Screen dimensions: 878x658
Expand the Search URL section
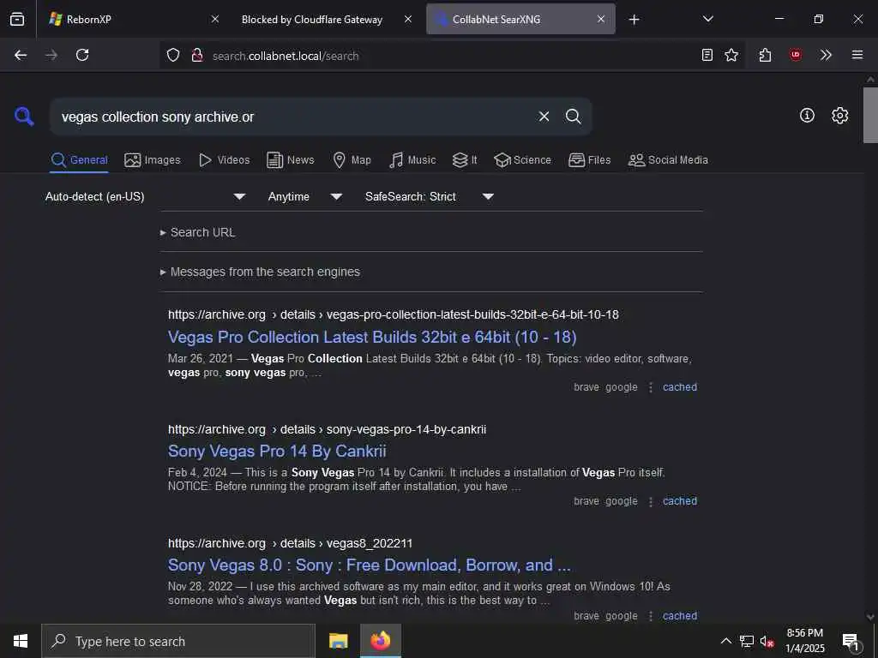(x=198, y=232)
